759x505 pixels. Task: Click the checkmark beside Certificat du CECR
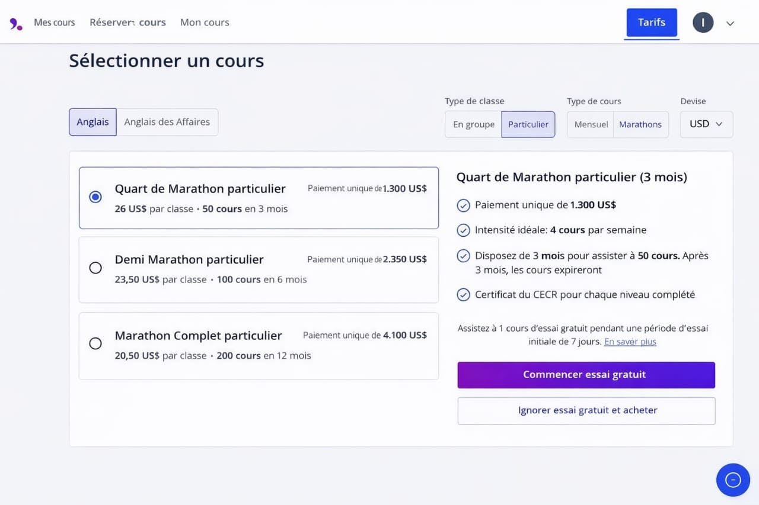point(464,294)
